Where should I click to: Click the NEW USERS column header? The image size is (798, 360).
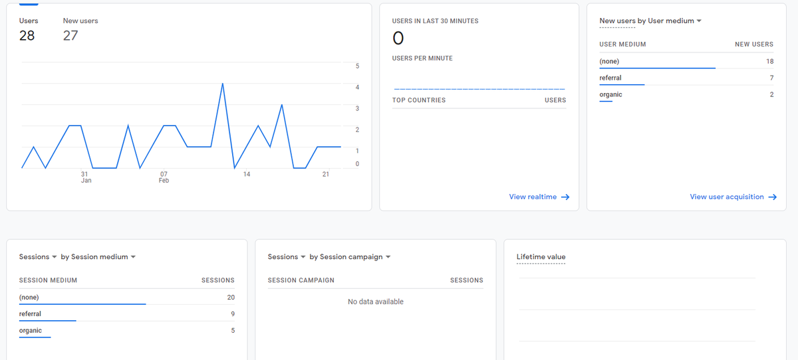coord(753,45)
